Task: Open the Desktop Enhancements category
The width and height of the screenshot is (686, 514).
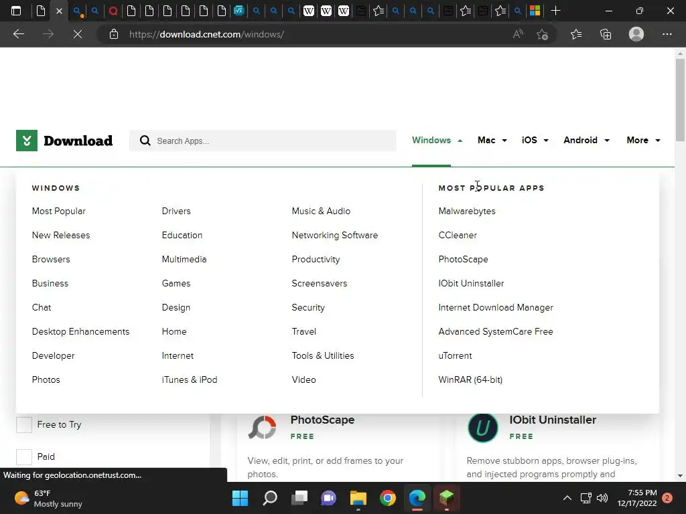Action: 80,332
